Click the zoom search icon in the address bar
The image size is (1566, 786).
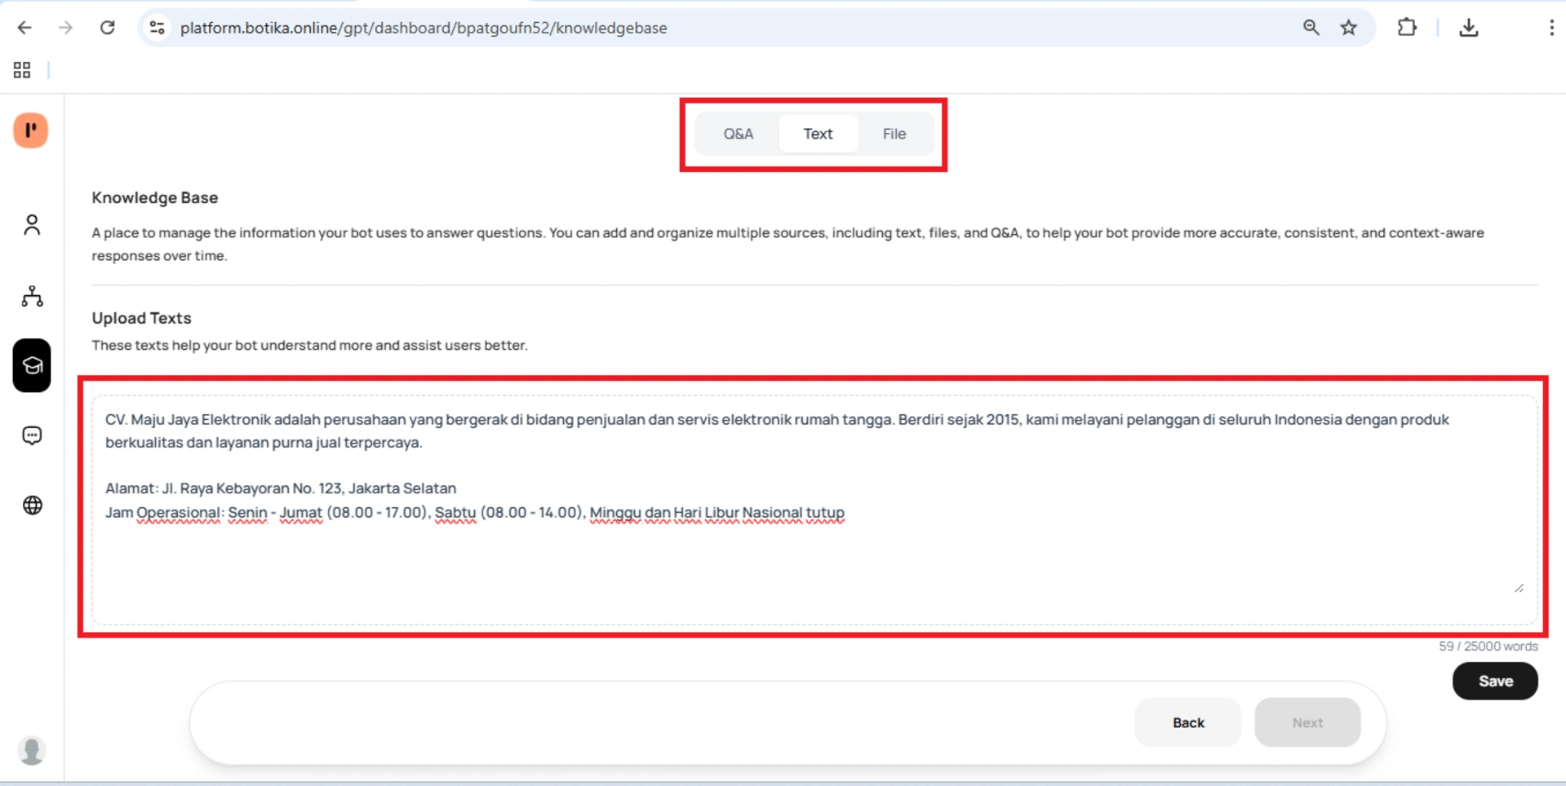pyautogui.click(x=1311, y=27)
